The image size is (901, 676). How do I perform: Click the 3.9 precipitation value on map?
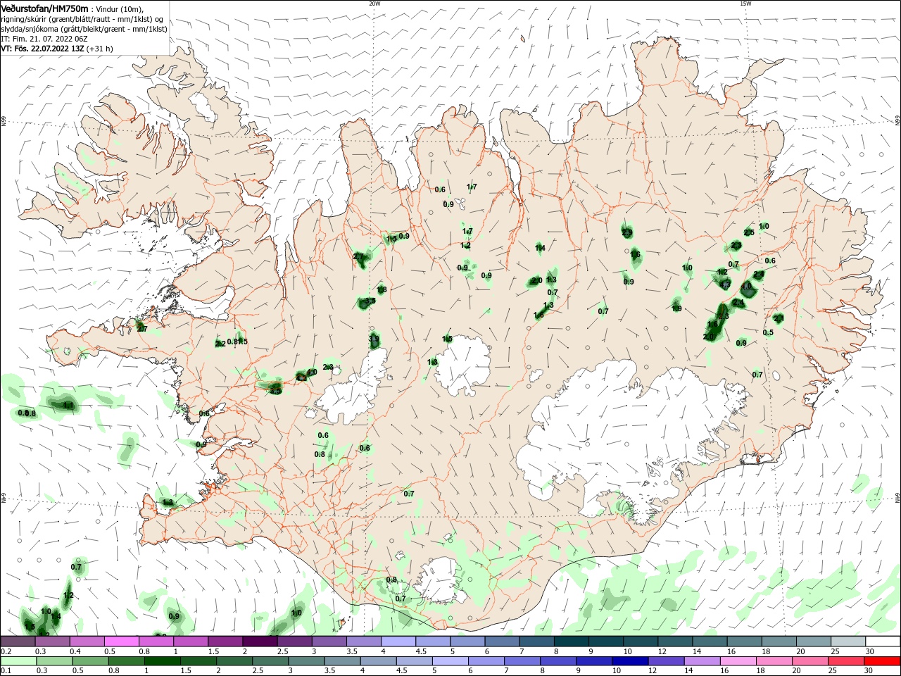point(374,339)
